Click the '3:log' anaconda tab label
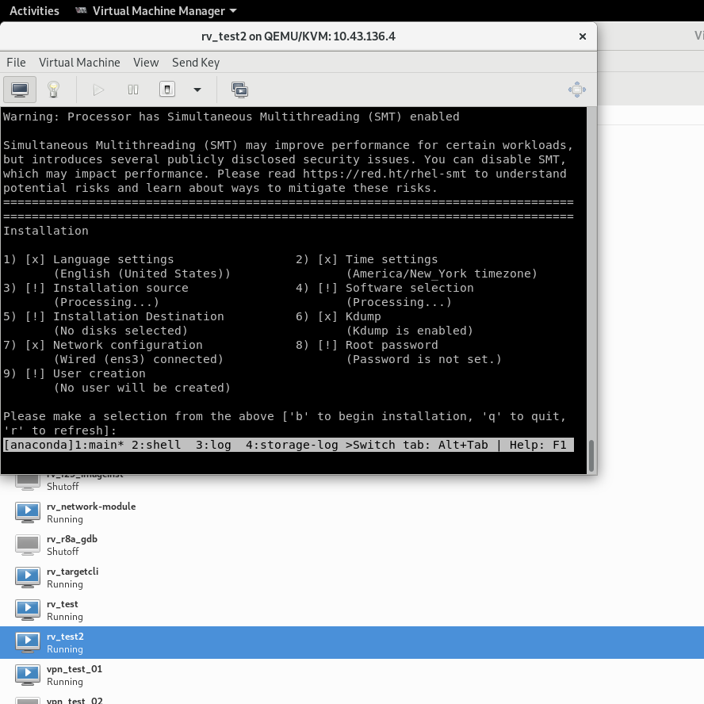Image resolution: width=704 pixels, height=704 pixels. 212,445
